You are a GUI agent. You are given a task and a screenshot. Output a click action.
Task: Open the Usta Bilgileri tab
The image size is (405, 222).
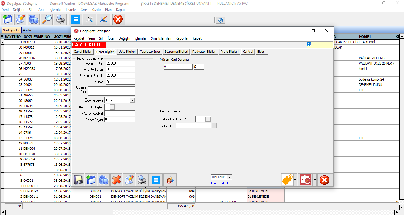(x=127, y=52)
